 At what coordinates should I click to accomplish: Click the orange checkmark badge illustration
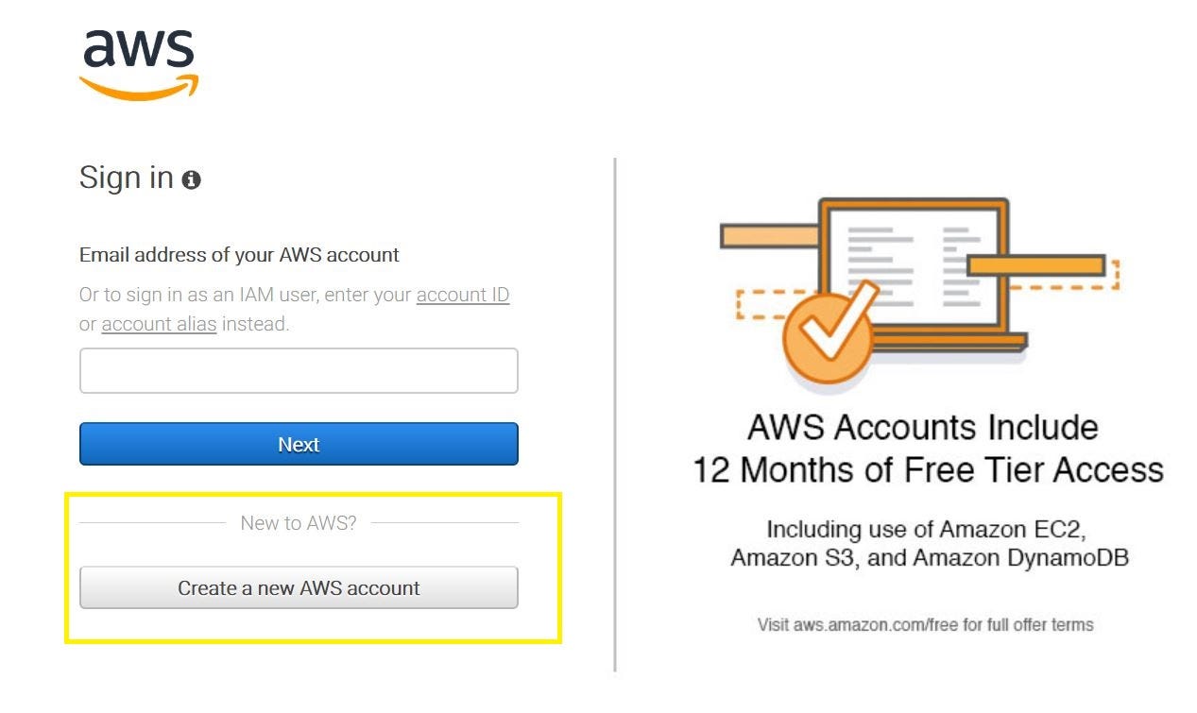[x=827, y=335]
